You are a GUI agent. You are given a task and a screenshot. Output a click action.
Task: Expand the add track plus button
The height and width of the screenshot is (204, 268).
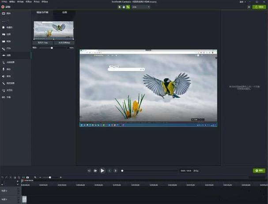(x=18, y=181)
